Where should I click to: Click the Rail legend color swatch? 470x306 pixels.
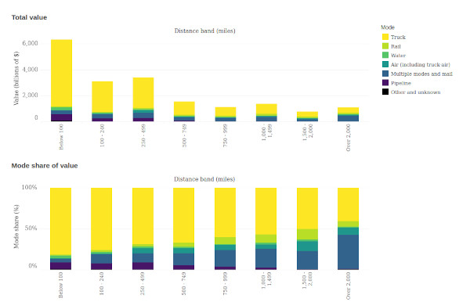(385, 46)
